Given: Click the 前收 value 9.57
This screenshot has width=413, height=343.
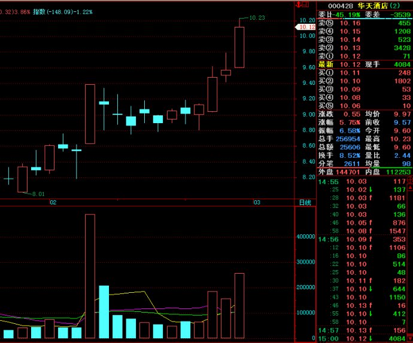Looking at the screenshot, I should point(402,122).
